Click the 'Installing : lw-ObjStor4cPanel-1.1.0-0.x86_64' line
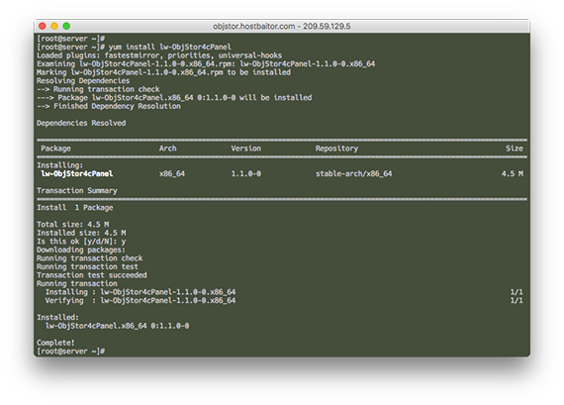The width and height of the screenshot is (564, 405). pos(141,292)
